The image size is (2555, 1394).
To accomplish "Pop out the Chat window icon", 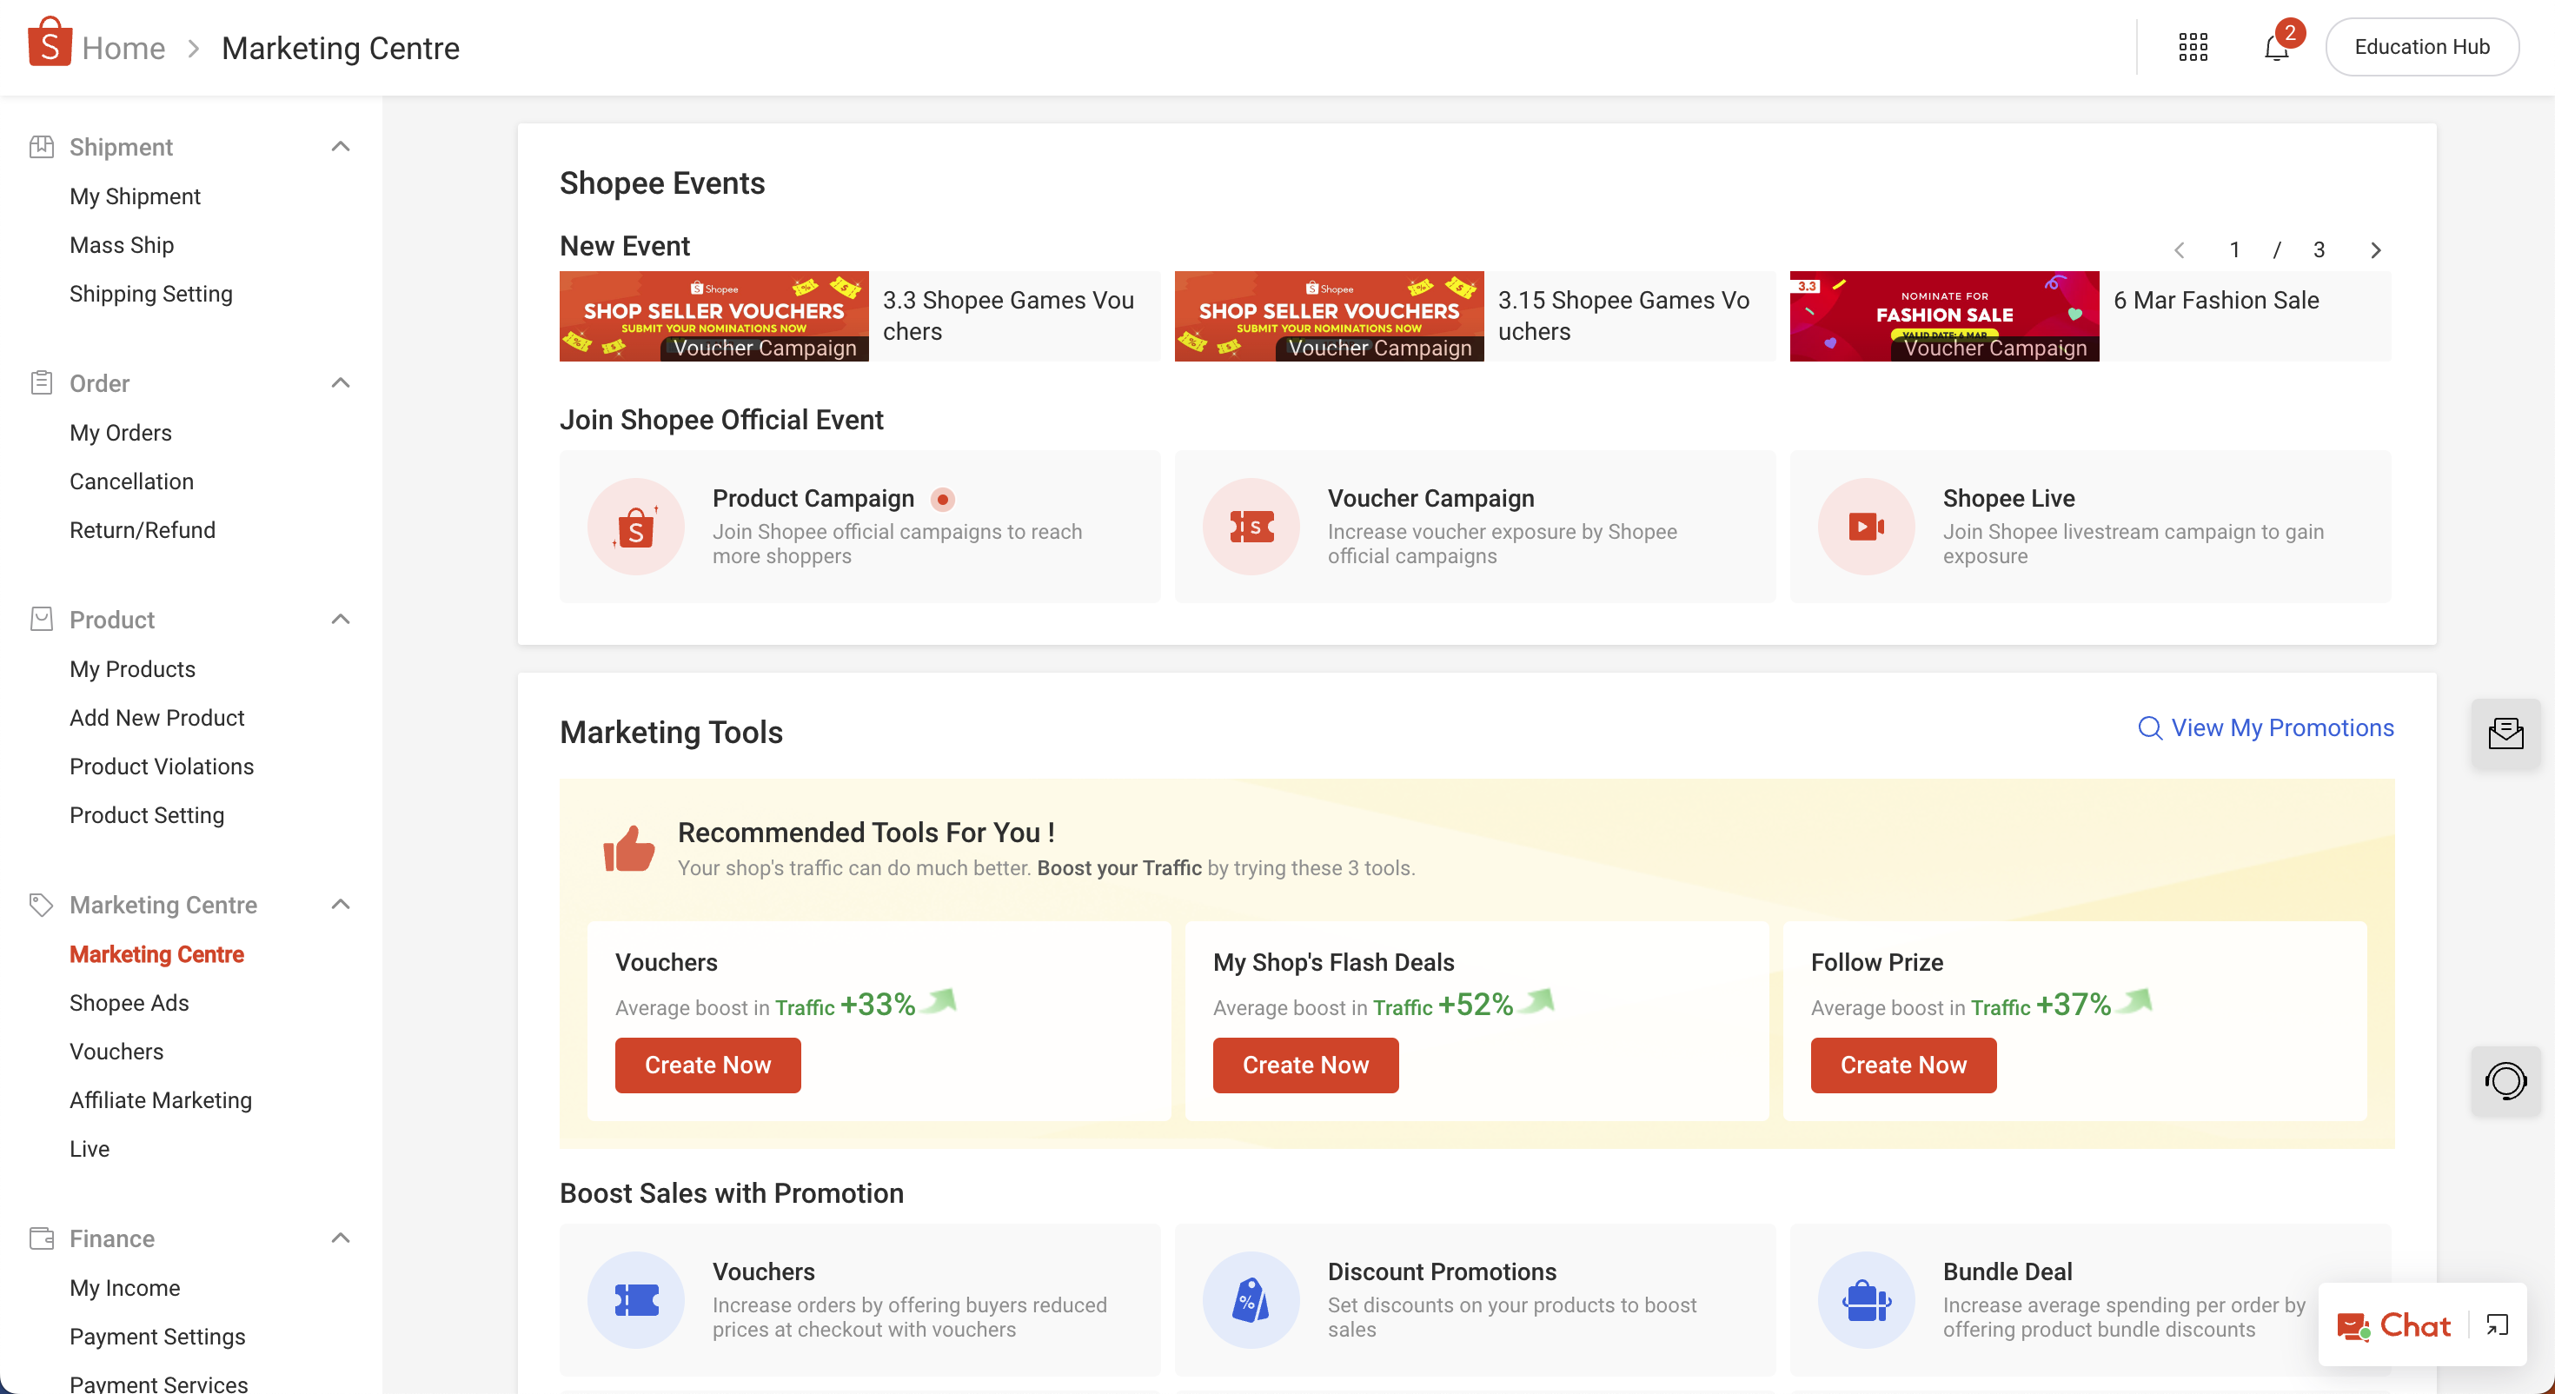I will 2497,1324.
